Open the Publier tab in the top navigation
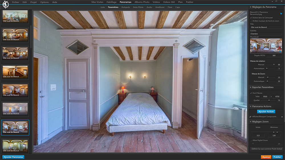This screenshot has width=285, height=160. coord(190,2)
